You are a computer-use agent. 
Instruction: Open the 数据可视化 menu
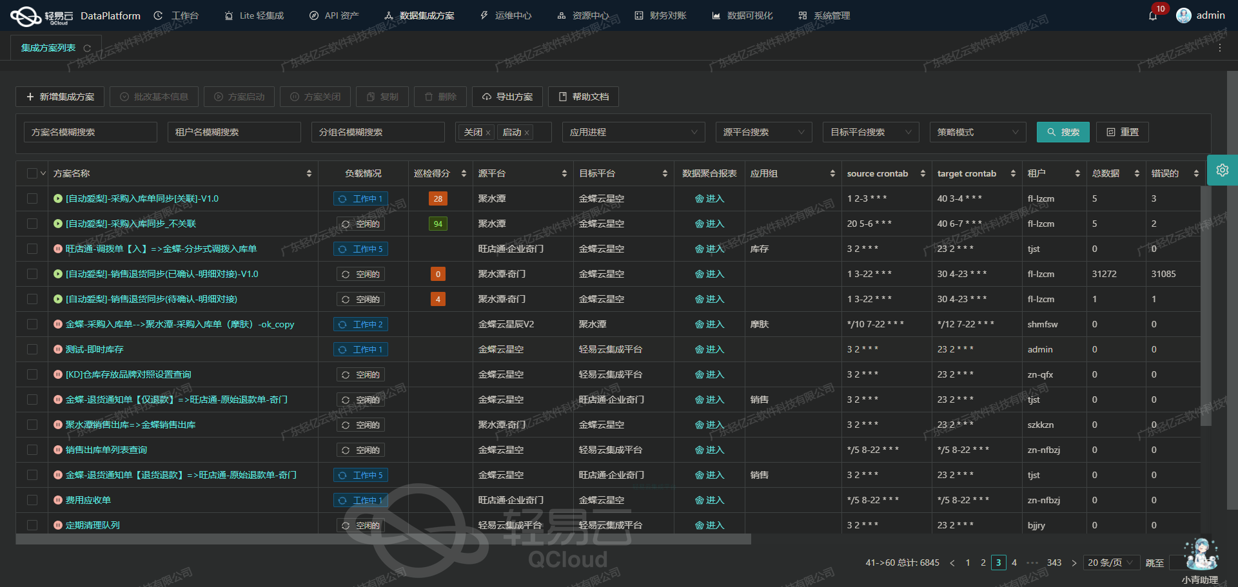(742, 15)
